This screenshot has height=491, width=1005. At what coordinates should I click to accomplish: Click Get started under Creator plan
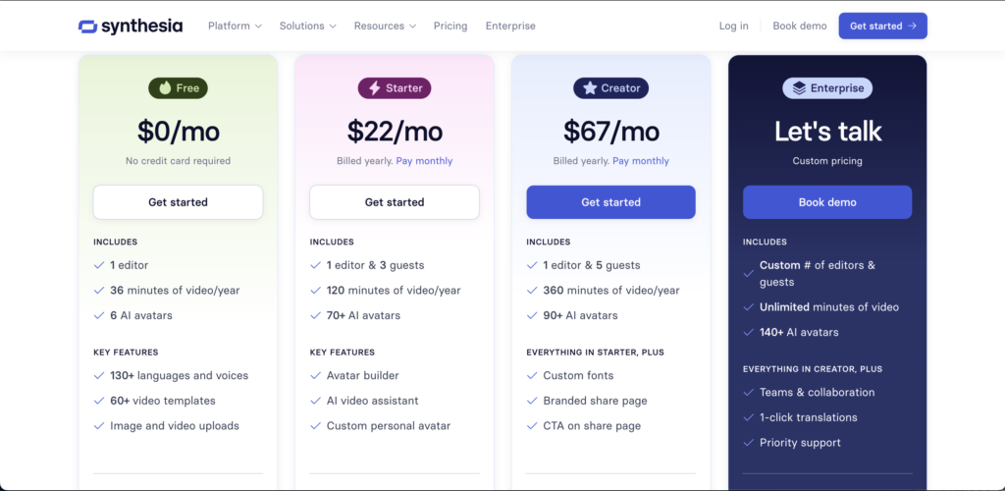click(610, 202)
